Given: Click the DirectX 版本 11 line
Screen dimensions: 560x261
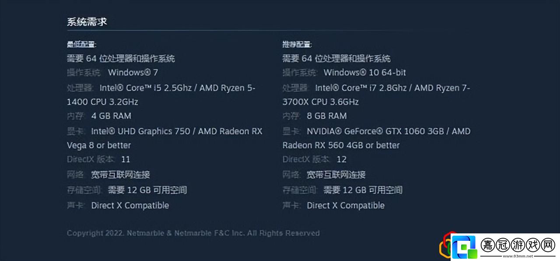Looking at the screenshot, I should (98, 159).
